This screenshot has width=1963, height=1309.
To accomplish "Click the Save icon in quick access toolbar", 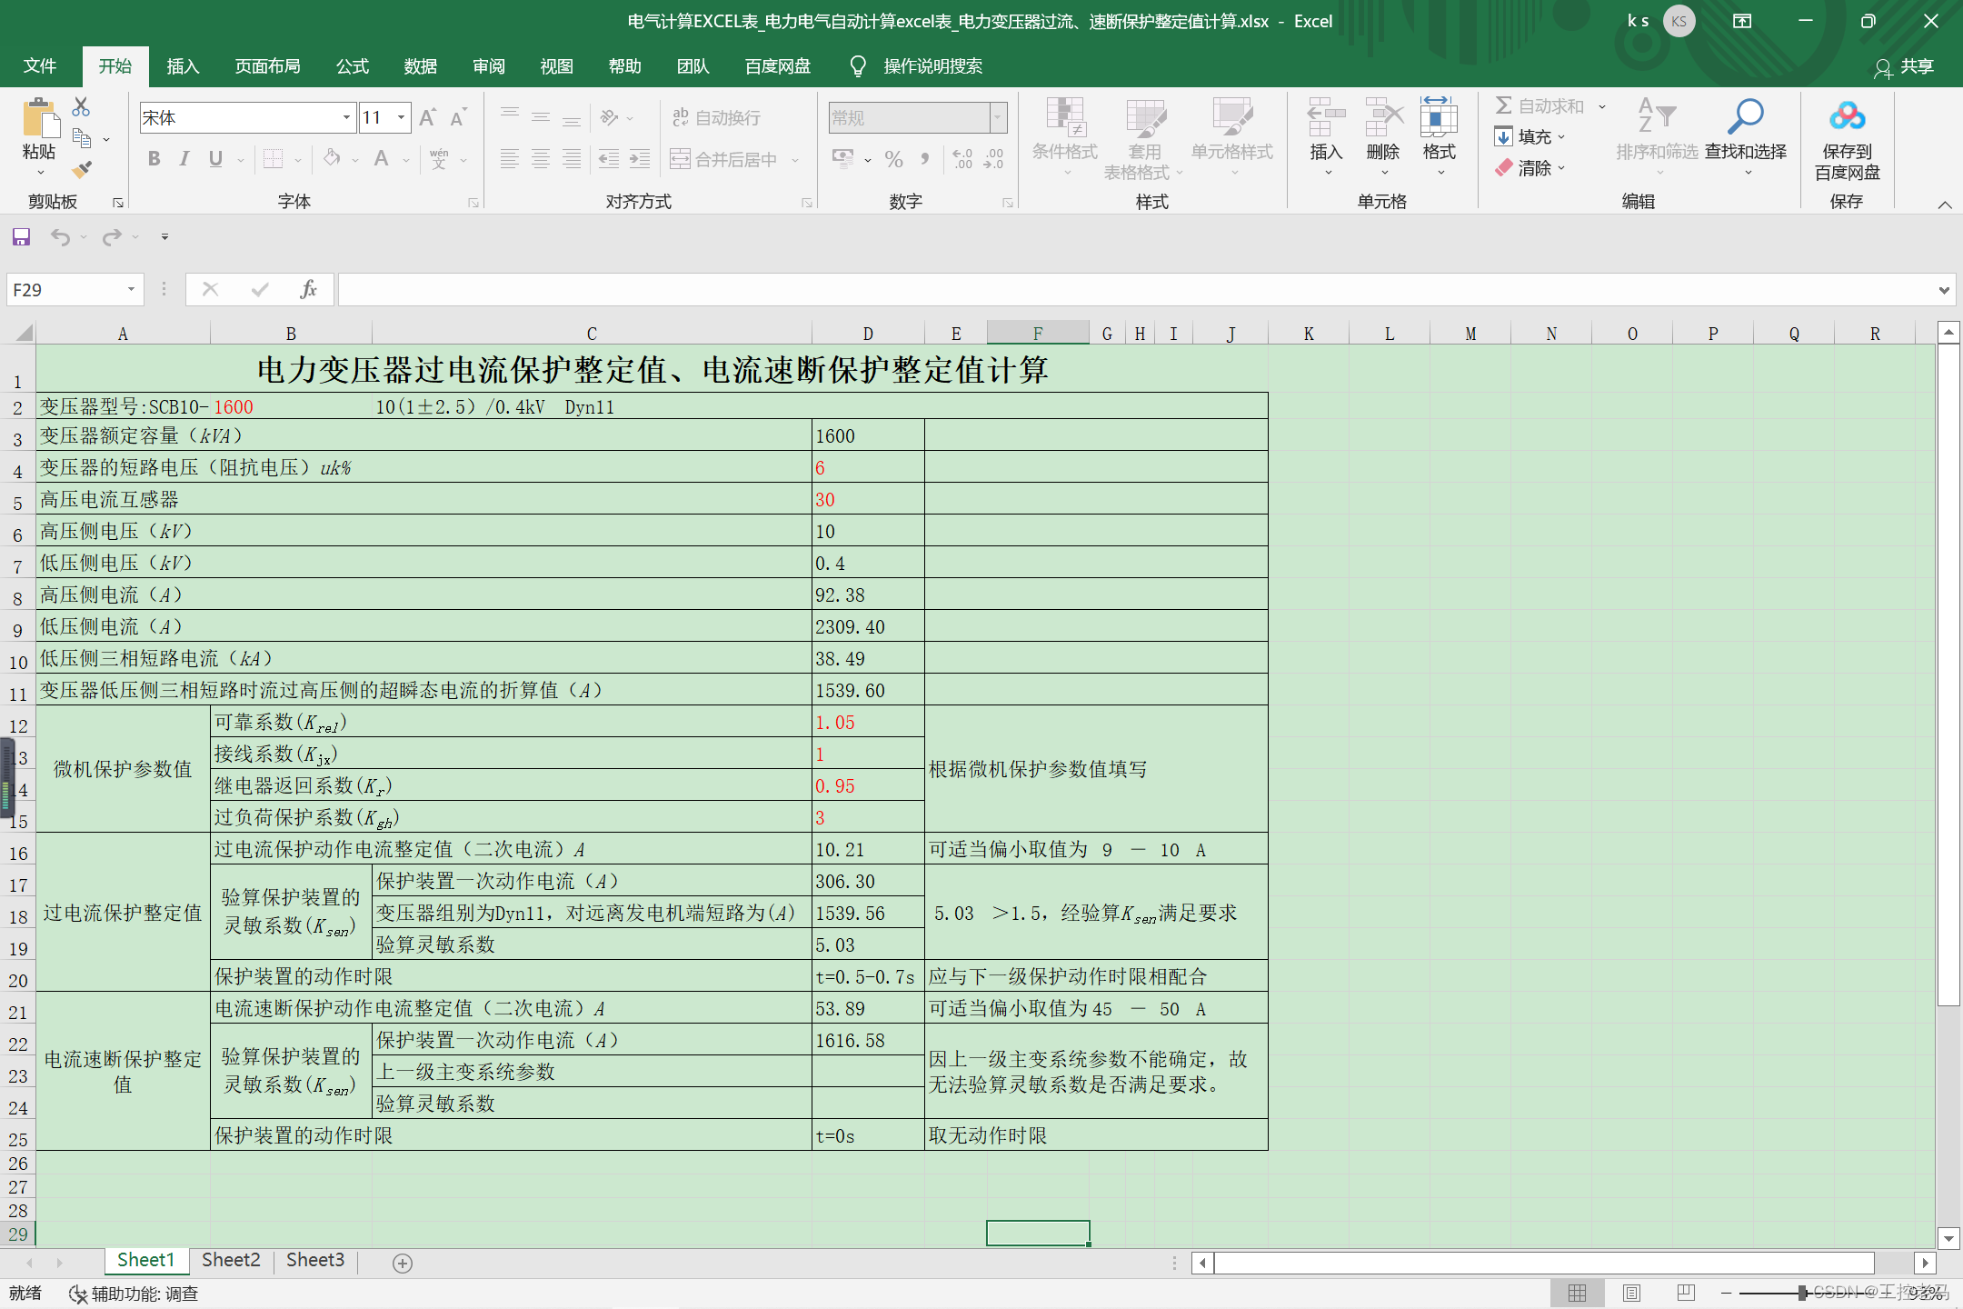I will pos(21,237).
